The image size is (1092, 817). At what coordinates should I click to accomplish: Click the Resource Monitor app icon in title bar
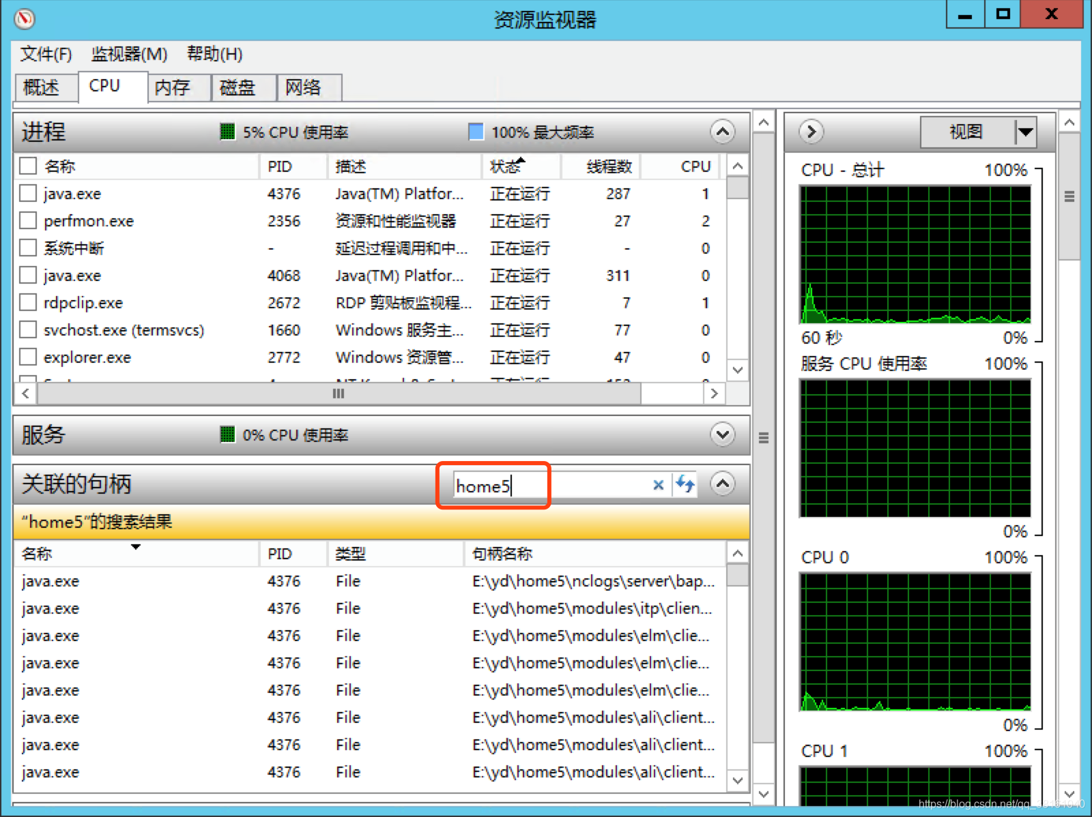click(24, 18)
